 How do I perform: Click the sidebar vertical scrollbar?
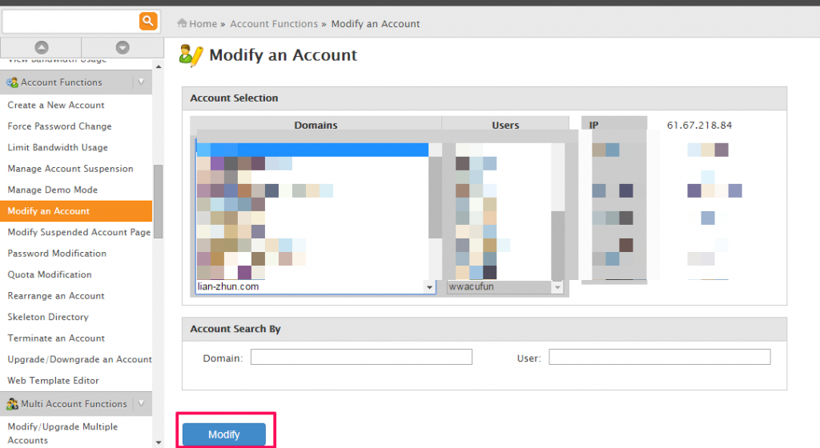[x=158, y=200]
